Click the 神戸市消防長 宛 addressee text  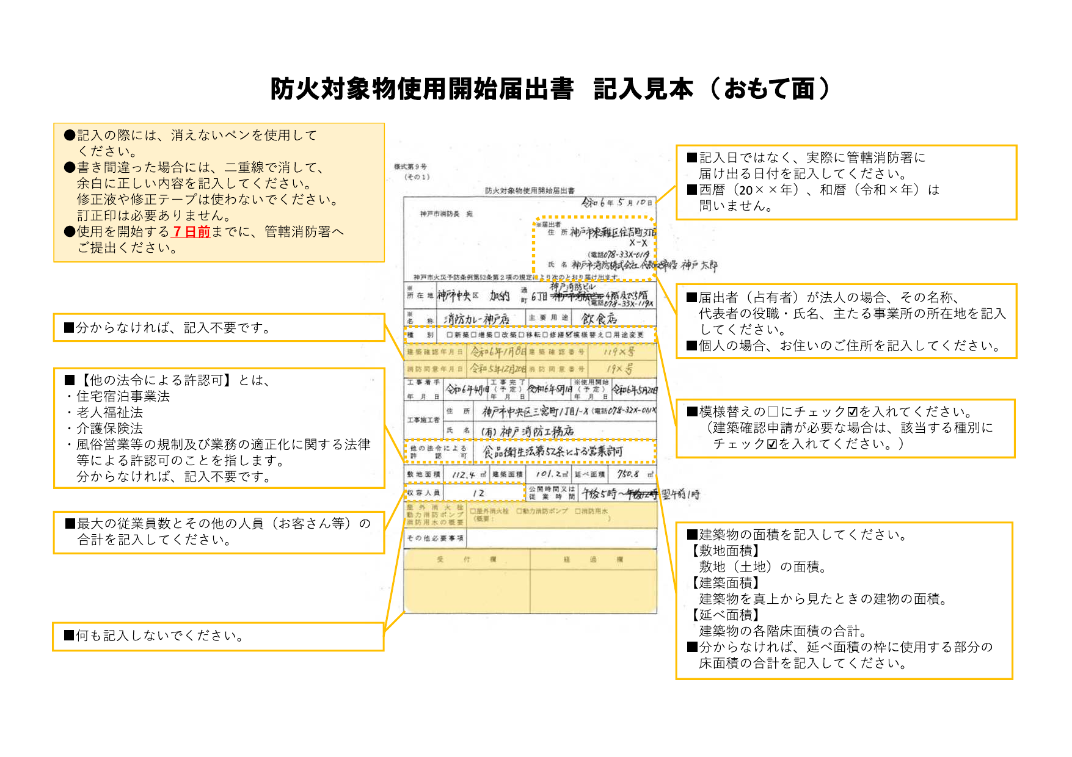tap(446, 214)
